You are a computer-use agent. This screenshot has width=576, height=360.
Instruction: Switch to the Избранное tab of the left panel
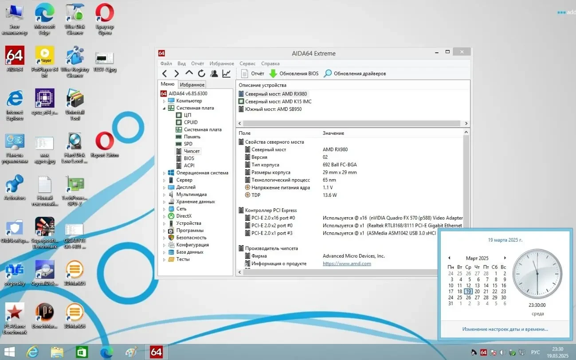192,85
